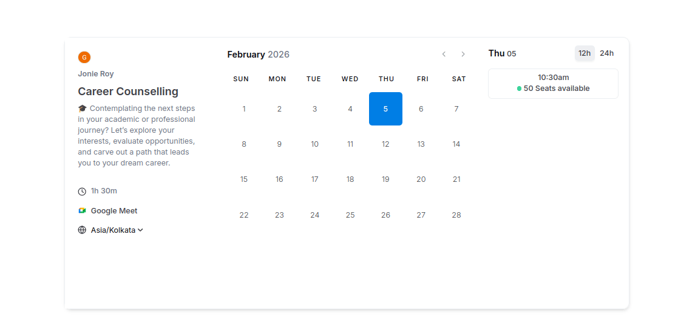Click the Google Meet camera icon
This screenshot has width=678, height=331.
pos(82,211)
